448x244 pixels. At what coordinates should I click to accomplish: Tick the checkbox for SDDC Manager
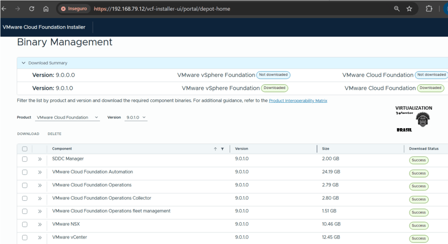pyautogui.click(x=25, y=159)
